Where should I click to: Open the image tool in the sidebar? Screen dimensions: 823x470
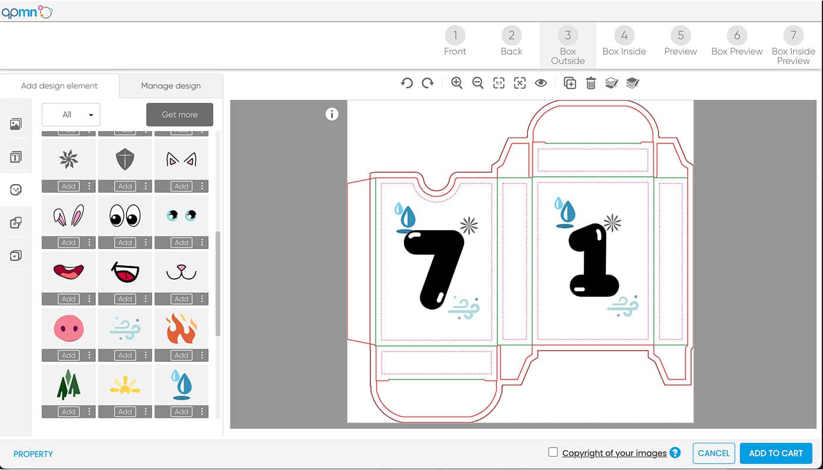tap(16, 124)
